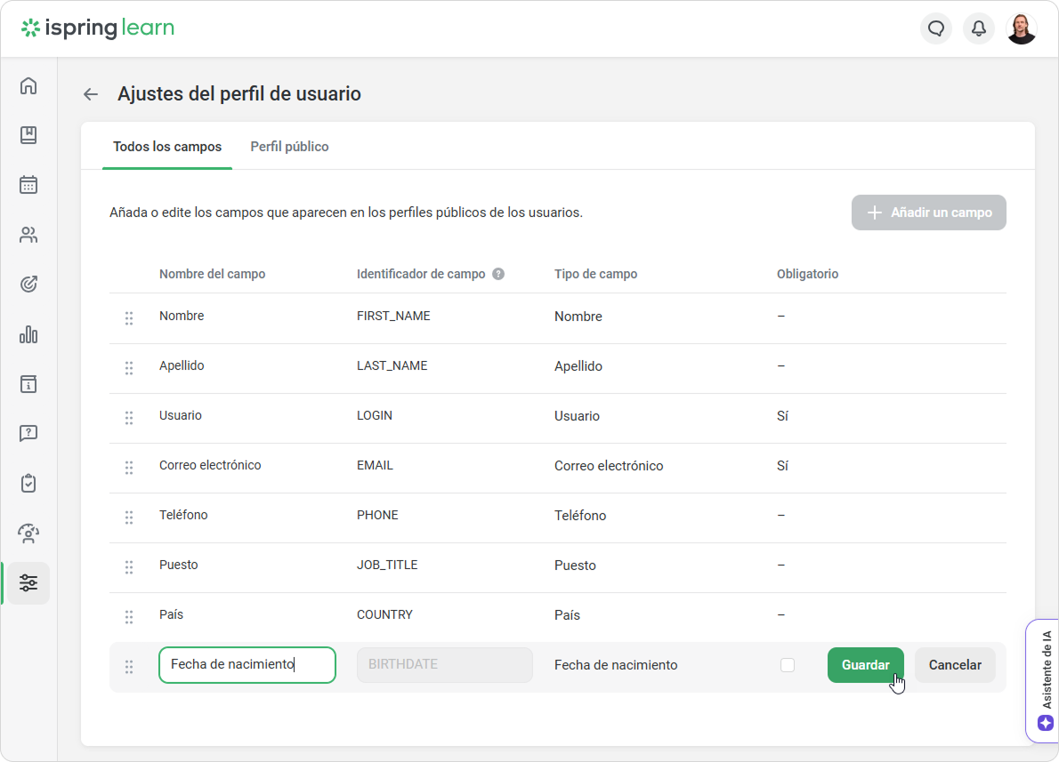Open the courses book icon in sidebar
The image size is (1059, 762).
coord(28,135)
